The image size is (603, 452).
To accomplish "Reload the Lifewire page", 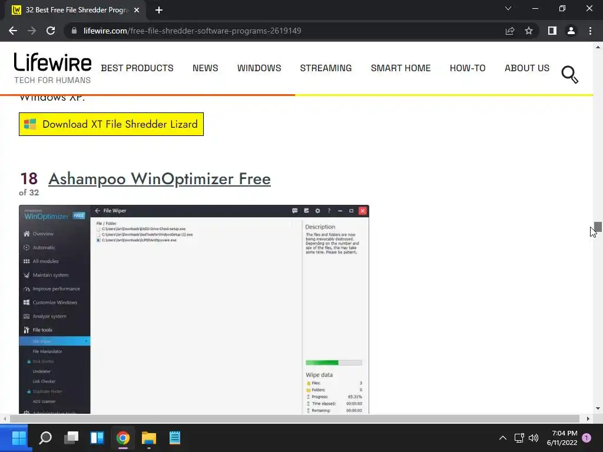I will (x=51, y=31).
